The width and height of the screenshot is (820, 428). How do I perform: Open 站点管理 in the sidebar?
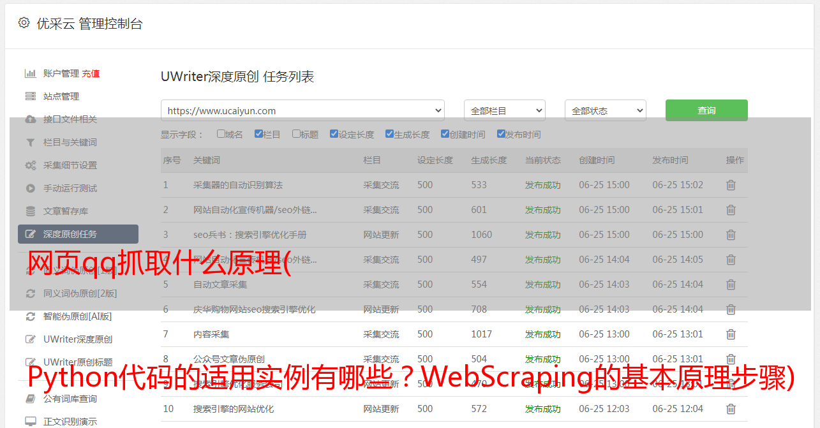click(61, 96)
